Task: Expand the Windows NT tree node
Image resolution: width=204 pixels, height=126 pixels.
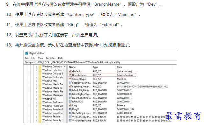Action: pyautogui.click(x=36, y=99)
